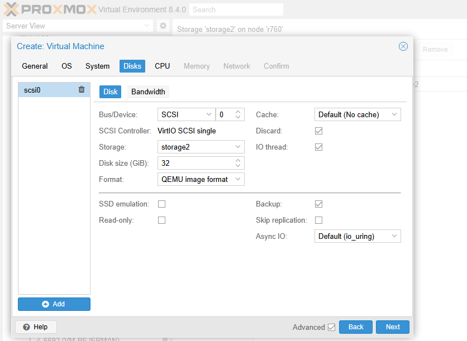Enable the Read-only checkbox
This screenshot has height=341, width=467.
162,220
